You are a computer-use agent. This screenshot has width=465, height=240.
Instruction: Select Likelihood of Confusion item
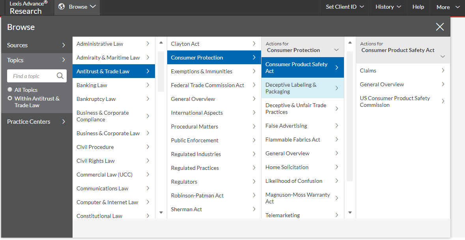[x=303, y=181]
